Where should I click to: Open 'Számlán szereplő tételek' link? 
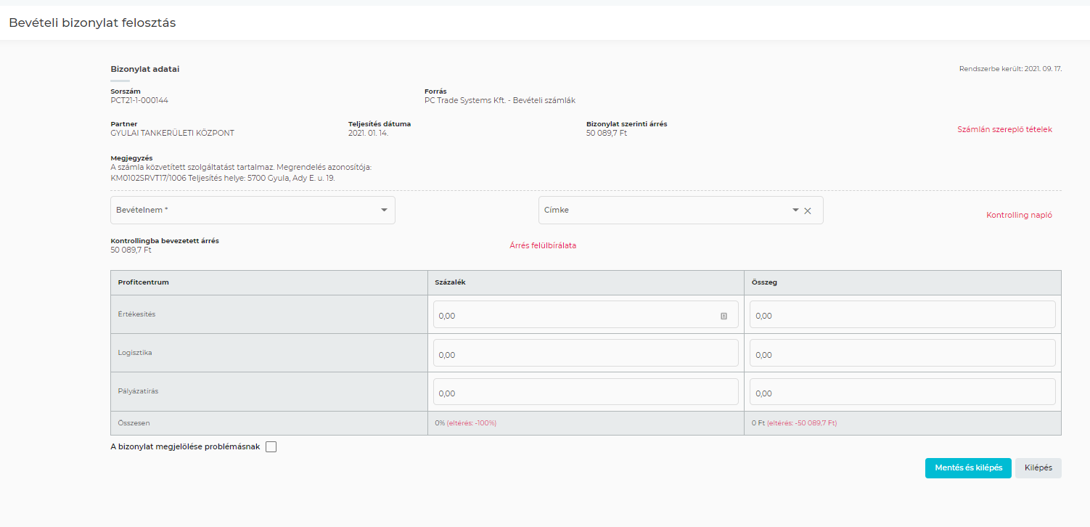pos(1004,129)
